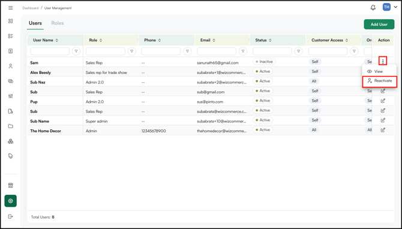The image size is (402, 229).
Task: Sort by User Name column
Action: (x=56, y=40)
